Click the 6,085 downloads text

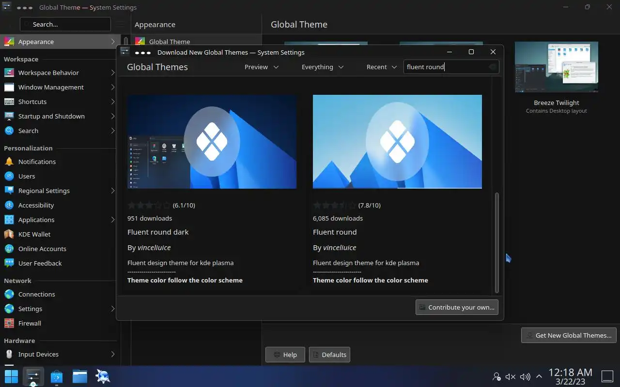pos(338,218)
